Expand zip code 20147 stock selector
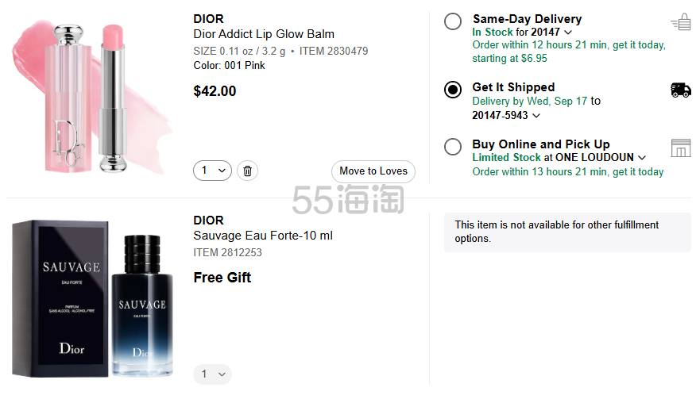696x399 pixels. [551, 32]
